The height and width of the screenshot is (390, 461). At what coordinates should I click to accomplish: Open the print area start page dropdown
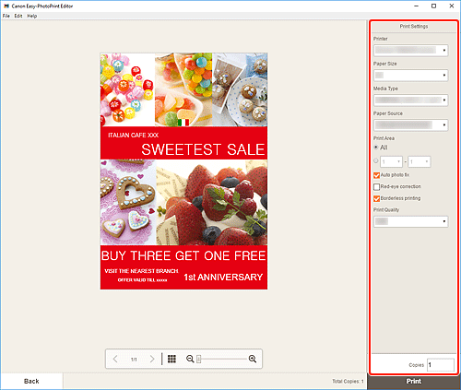pyautogui.click(x=391, y=161)
